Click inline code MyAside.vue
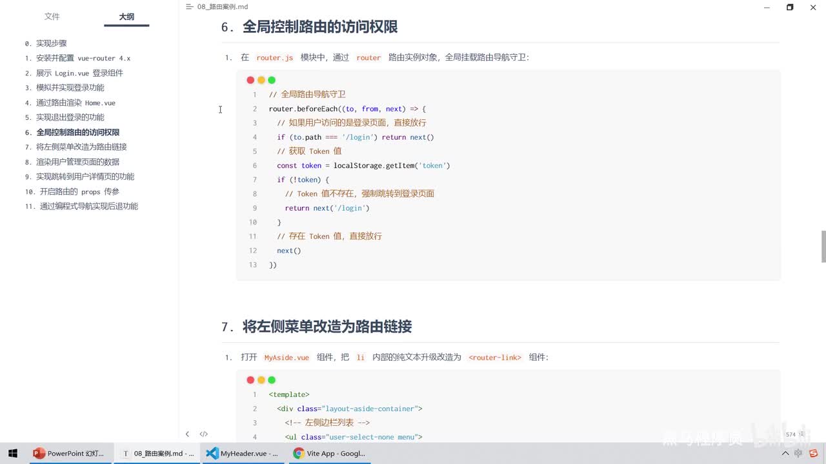826x464 pixels. coord(287,357)
